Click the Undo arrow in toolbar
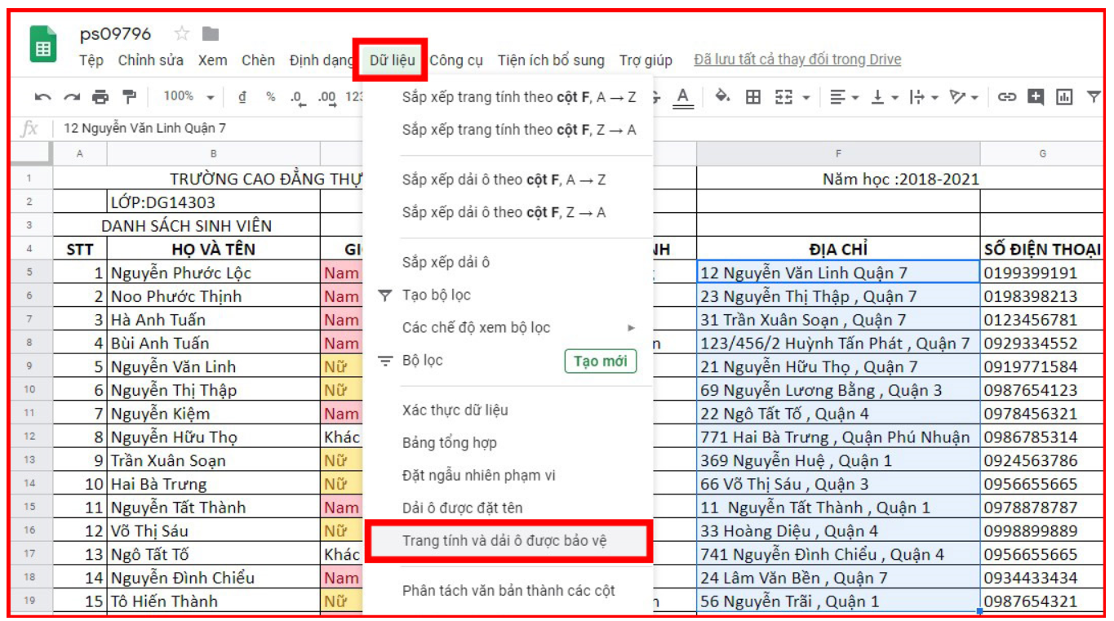 42,97
